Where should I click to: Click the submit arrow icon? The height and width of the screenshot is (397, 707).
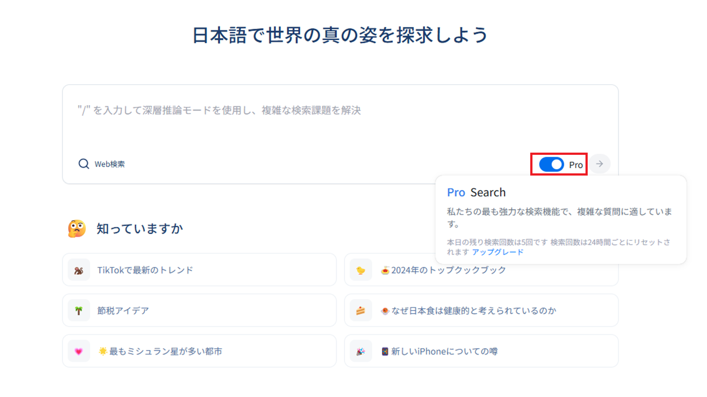pos(600,164)
